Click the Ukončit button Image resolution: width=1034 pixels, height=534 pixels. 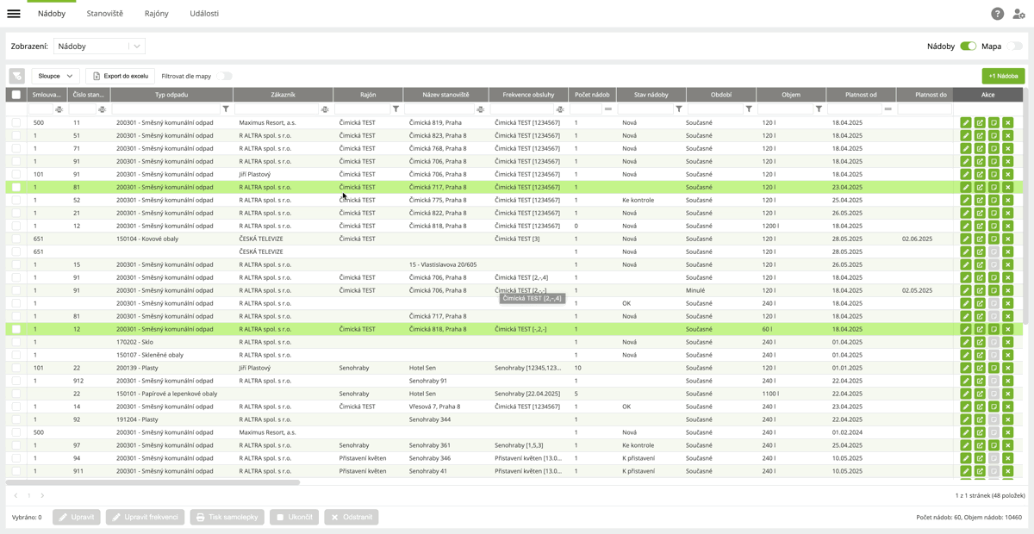coord(294,517)
